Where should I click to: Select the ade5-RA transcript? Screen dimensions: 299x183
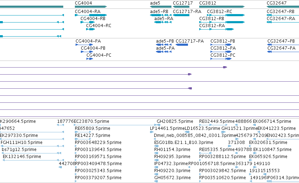click(164, 19)
